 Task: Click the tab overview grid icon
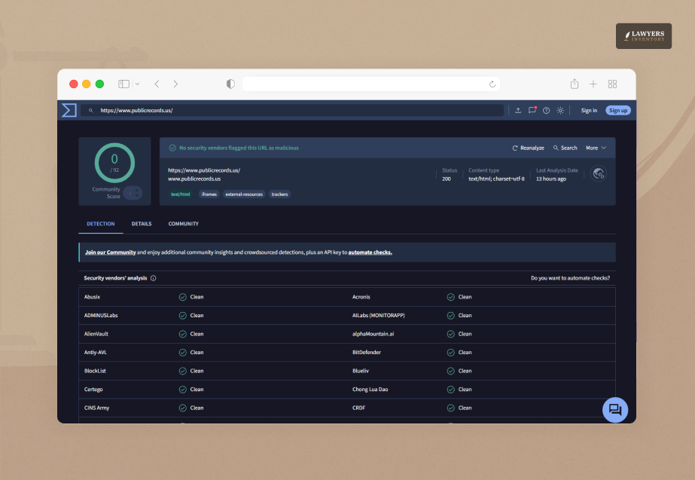click(613, 84)
